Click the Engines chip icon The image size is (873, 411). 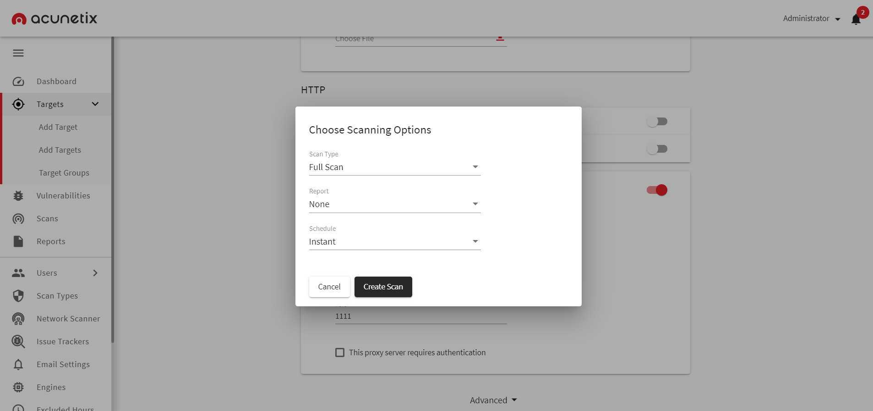tap(18, 387)
